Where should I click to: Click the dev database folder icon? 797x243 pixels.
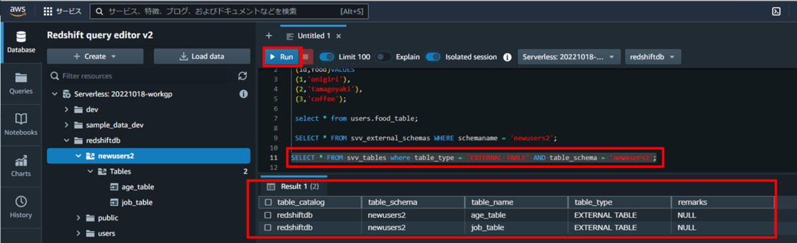[79, 109]
